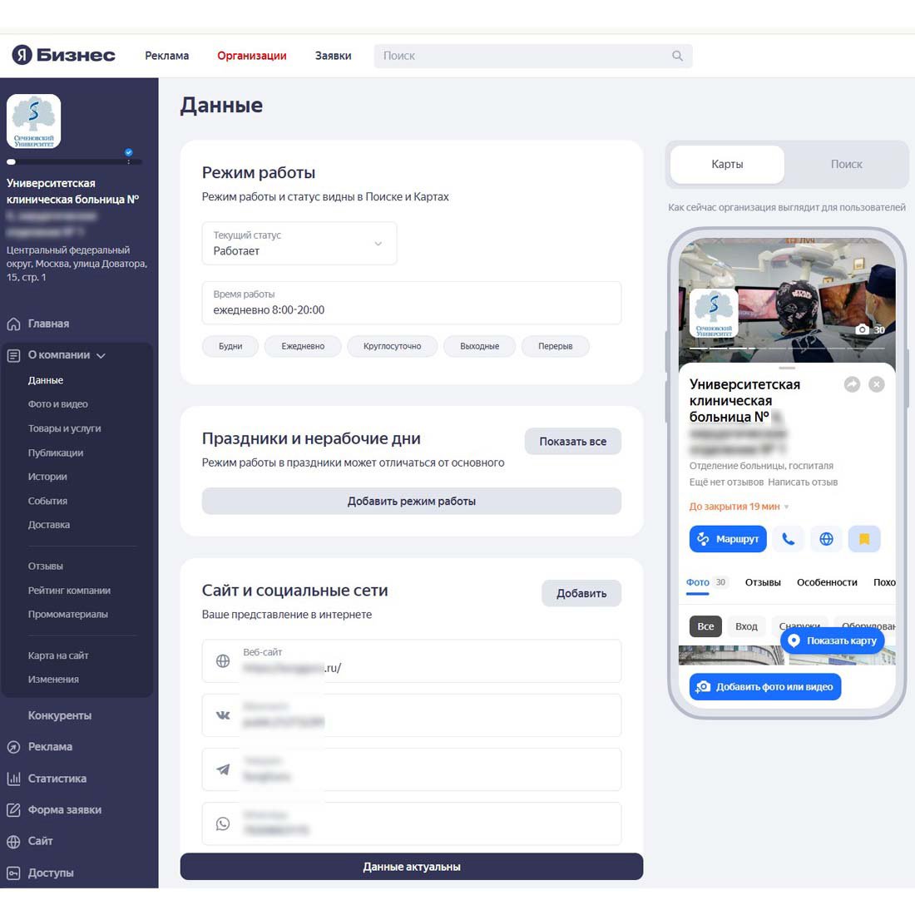Open Форма заявки in the sidebar
The height and width of the screenshot is (915, 915).
(64, 810)
